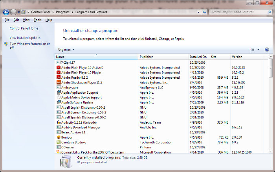Select the 7-Zip 4.57 icon
The image size is (275, 172).
tap(59, 63)
